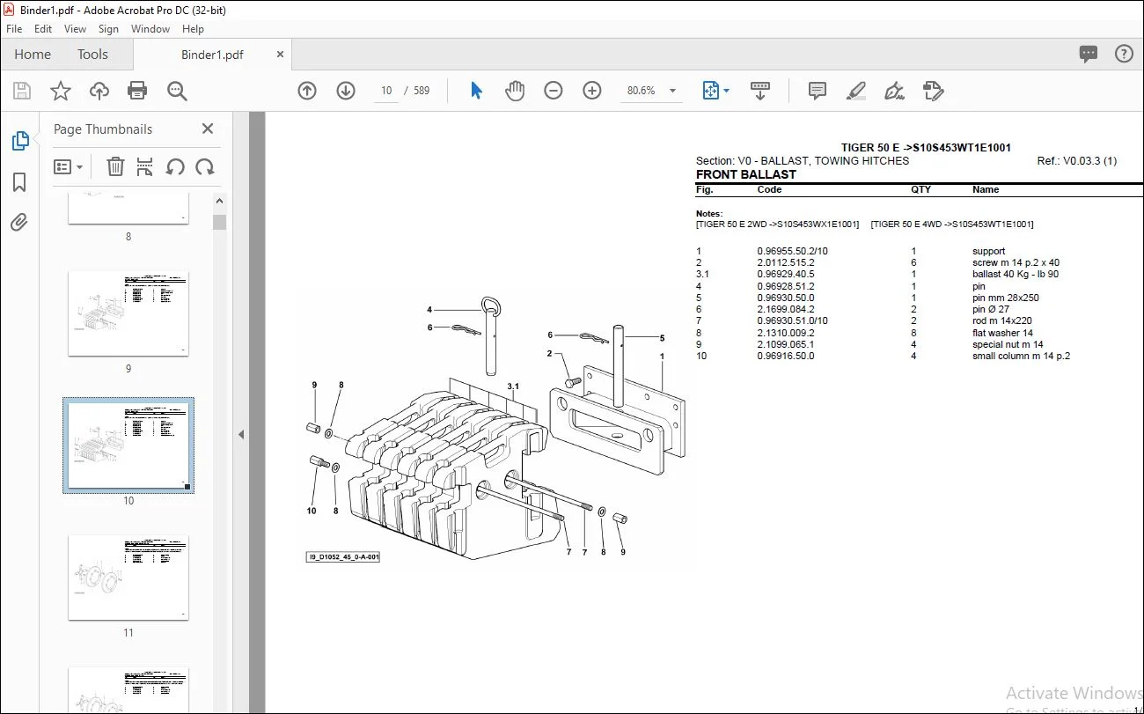Select the page 11 thumbnail
Image resolution: width=1144 pixels, height=714 pixels.
[x=128, y=578]
